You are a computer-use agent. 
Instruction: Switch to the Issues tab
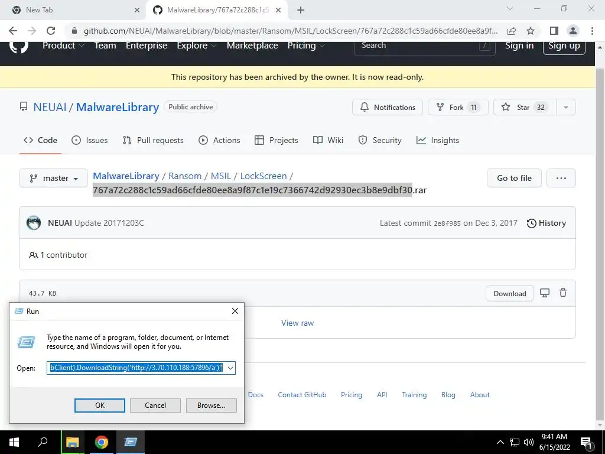pyautogui.click(x=90, y=140)
